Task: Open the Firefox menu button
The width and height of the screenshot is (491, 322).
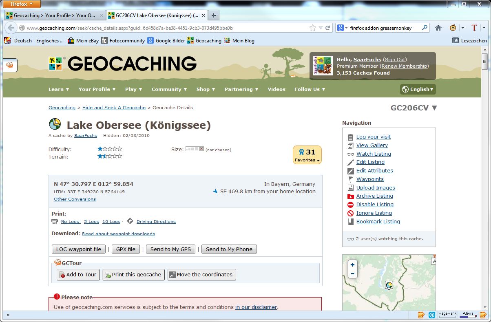Action: coord(22,4)
